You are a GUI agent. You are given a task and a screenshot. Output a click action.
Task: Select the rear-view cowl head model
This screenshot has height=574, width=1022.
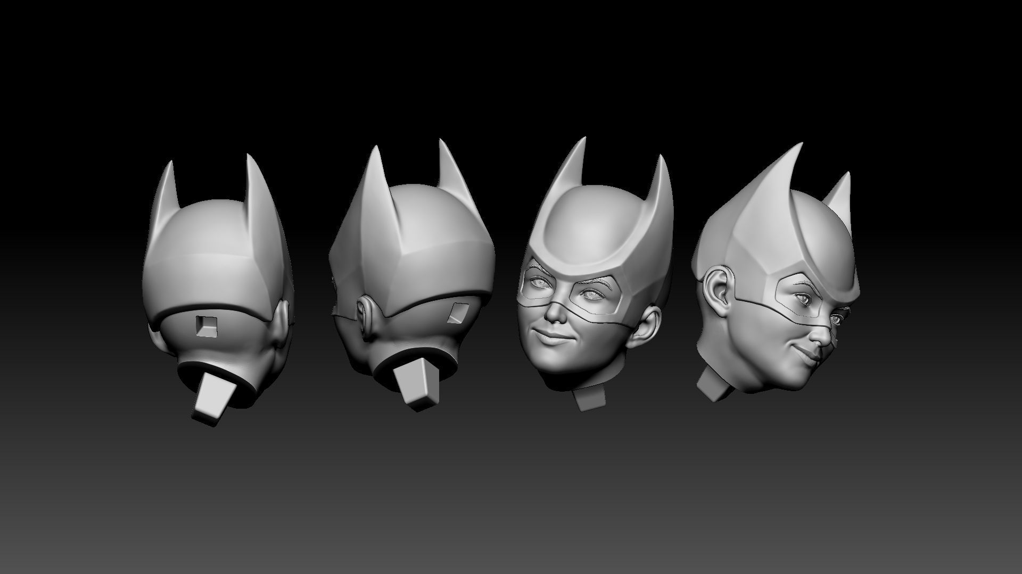click(x=218, y=290)
